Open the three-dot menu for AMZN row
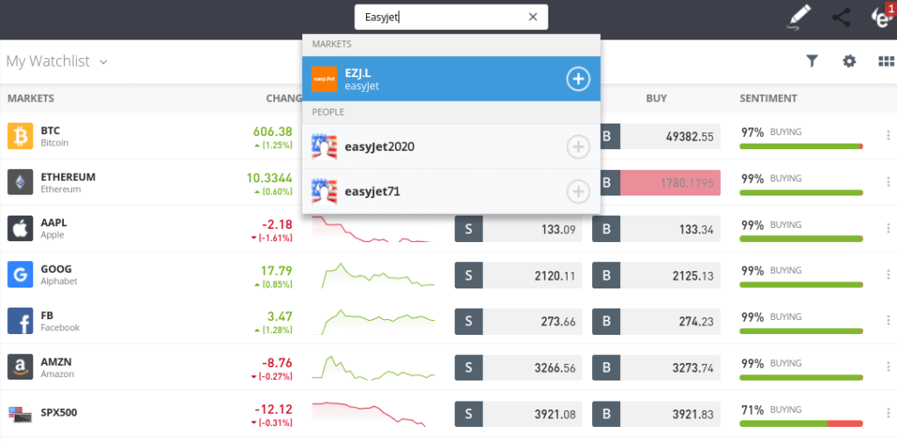This screenshot has height=441, width=897. (888, 367)
